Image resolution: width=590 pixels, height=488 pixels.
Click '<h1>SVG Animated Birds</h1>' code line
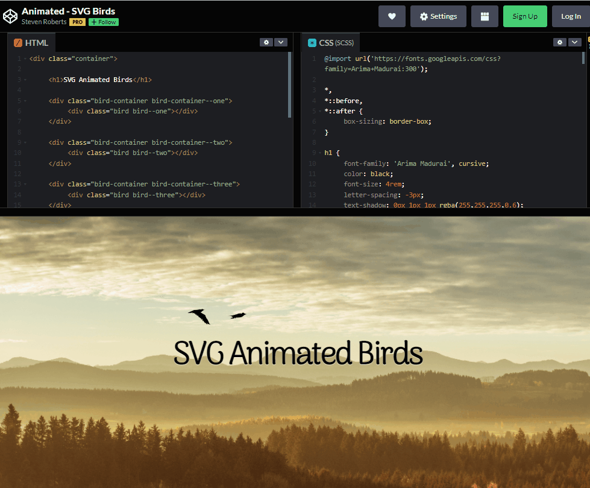[100, 80]
